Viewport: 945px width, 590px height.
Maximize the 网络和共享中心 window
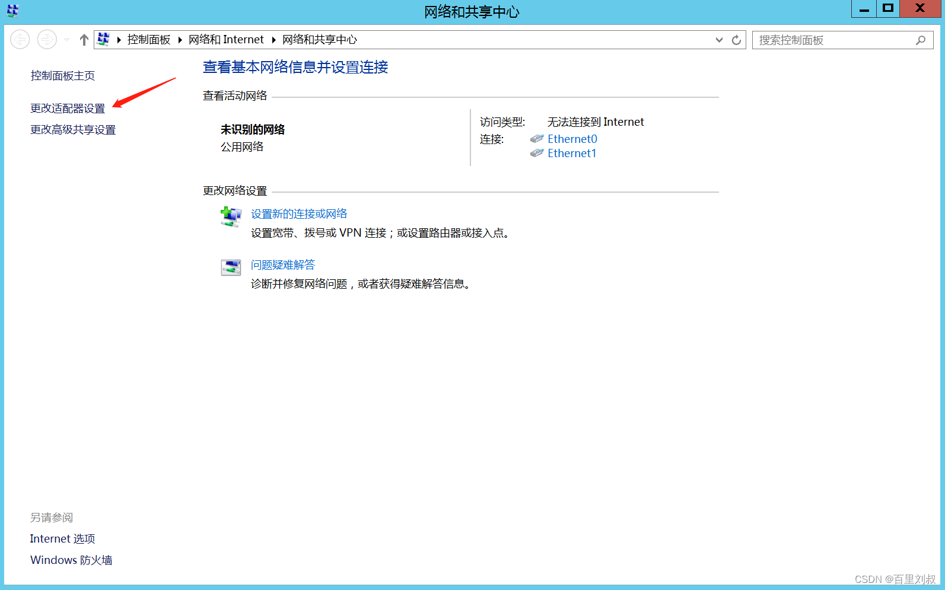[887, 9]
